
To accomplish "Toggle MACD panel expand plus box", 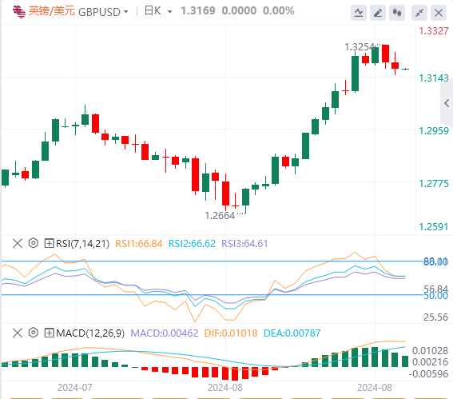I will 49,333.
